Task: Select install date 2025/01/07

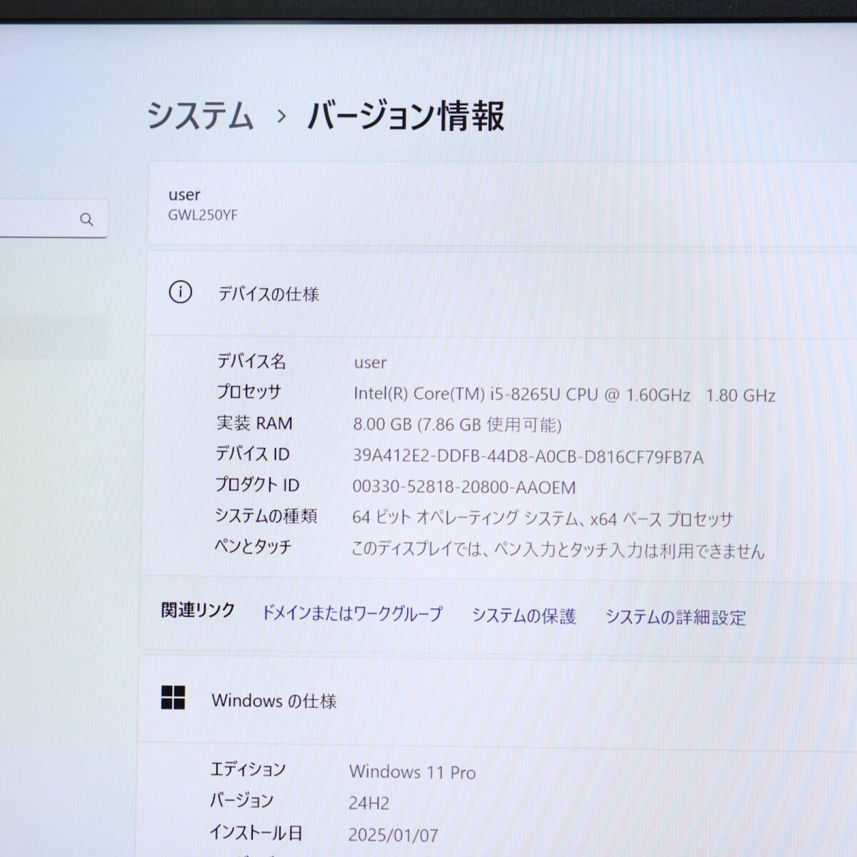Action: (393, 835)
